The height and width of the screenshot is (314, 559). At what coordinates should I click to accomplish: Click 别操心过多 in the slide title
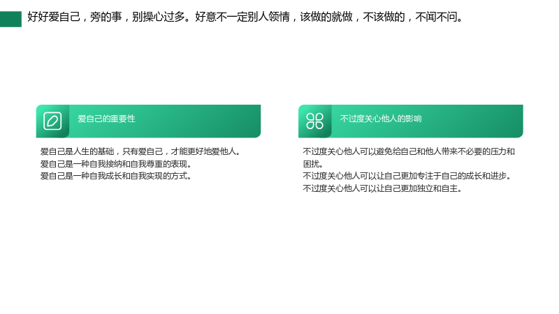click(x=159, y=17)
